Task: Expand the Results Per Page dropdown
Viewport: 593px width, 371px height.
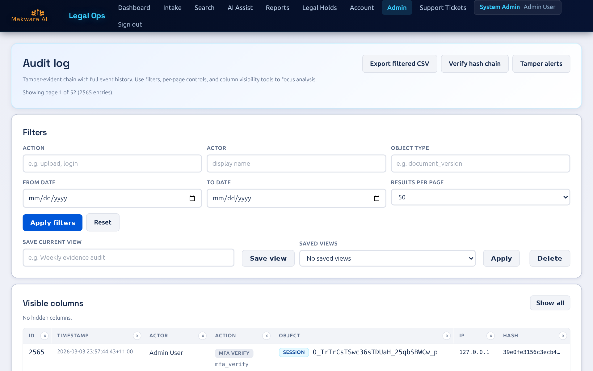Action: (480, 197)
